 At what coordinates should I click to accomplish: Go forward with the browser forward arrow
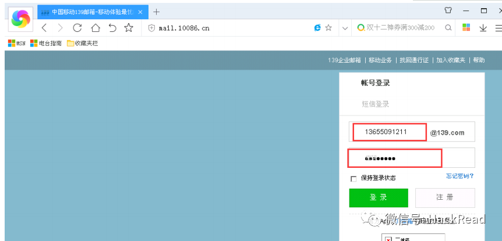click(60, 28)
